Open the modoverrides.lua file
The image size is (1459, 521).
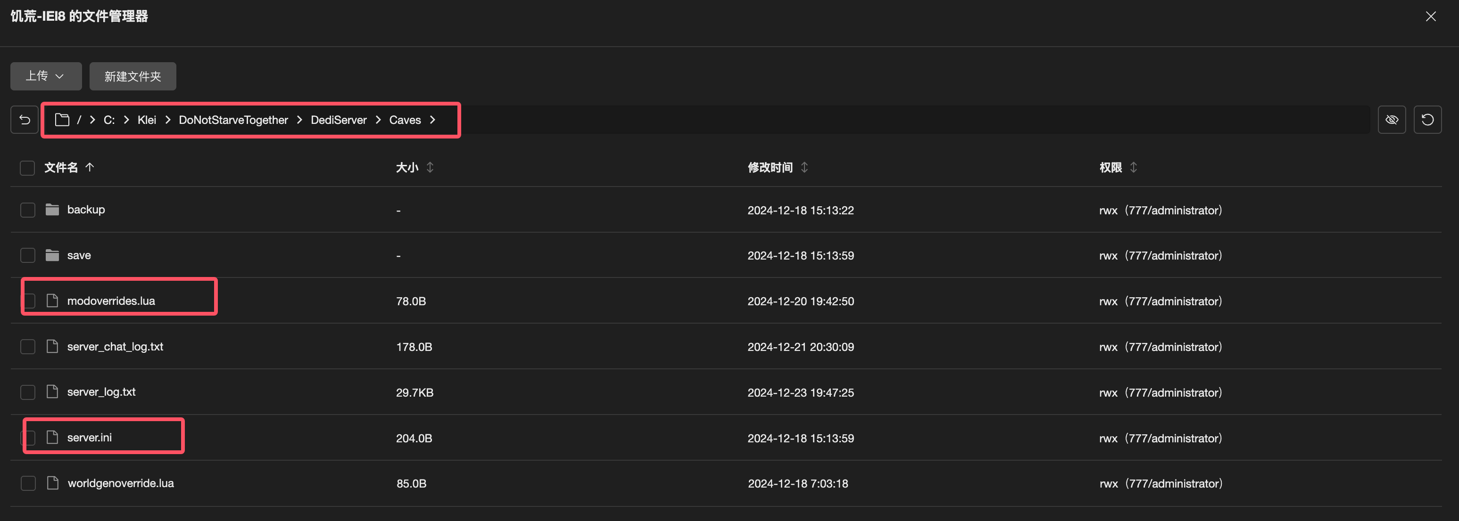point(111,301)
